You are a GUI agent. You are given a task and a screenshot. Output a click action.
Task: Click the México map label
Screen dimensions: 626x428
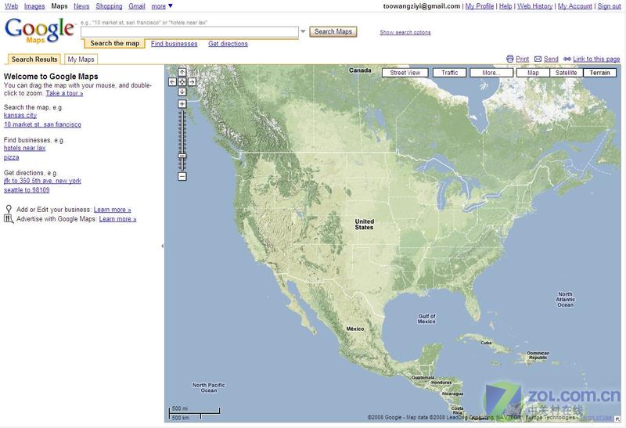click(x=355, y=329)
